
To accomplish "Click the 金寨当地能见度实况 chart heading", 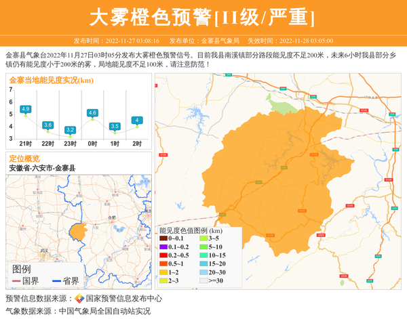I will [51, 81].
